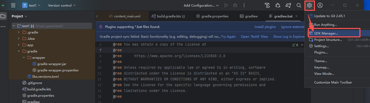This screenshot has height=103, width=370.
Task: Click the Run play icon
Action: [226, 5]
